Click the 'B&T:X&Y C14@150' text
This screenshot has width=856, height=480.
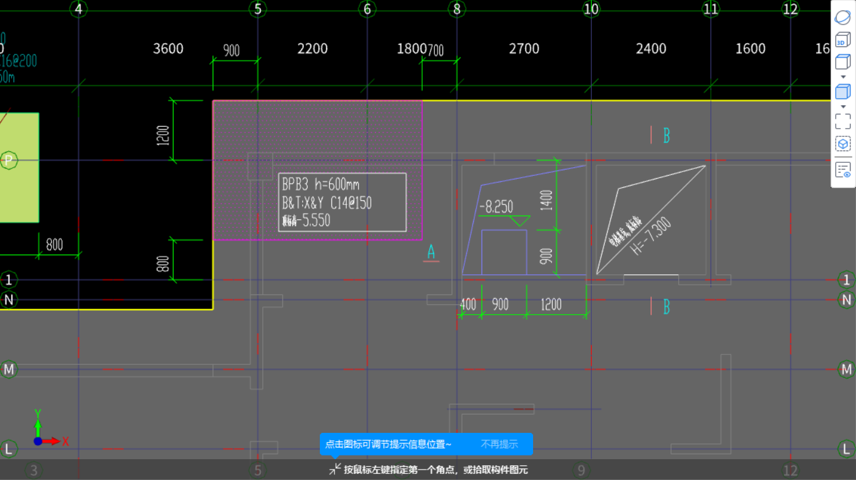327,203
